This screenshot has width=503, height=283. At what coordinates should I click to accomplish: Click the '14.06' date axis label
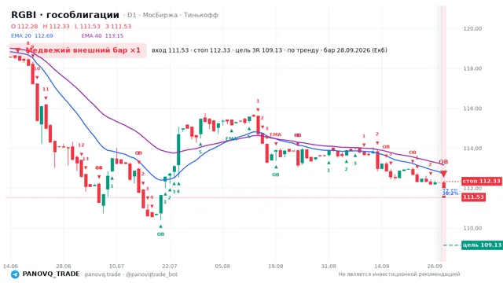10,266
